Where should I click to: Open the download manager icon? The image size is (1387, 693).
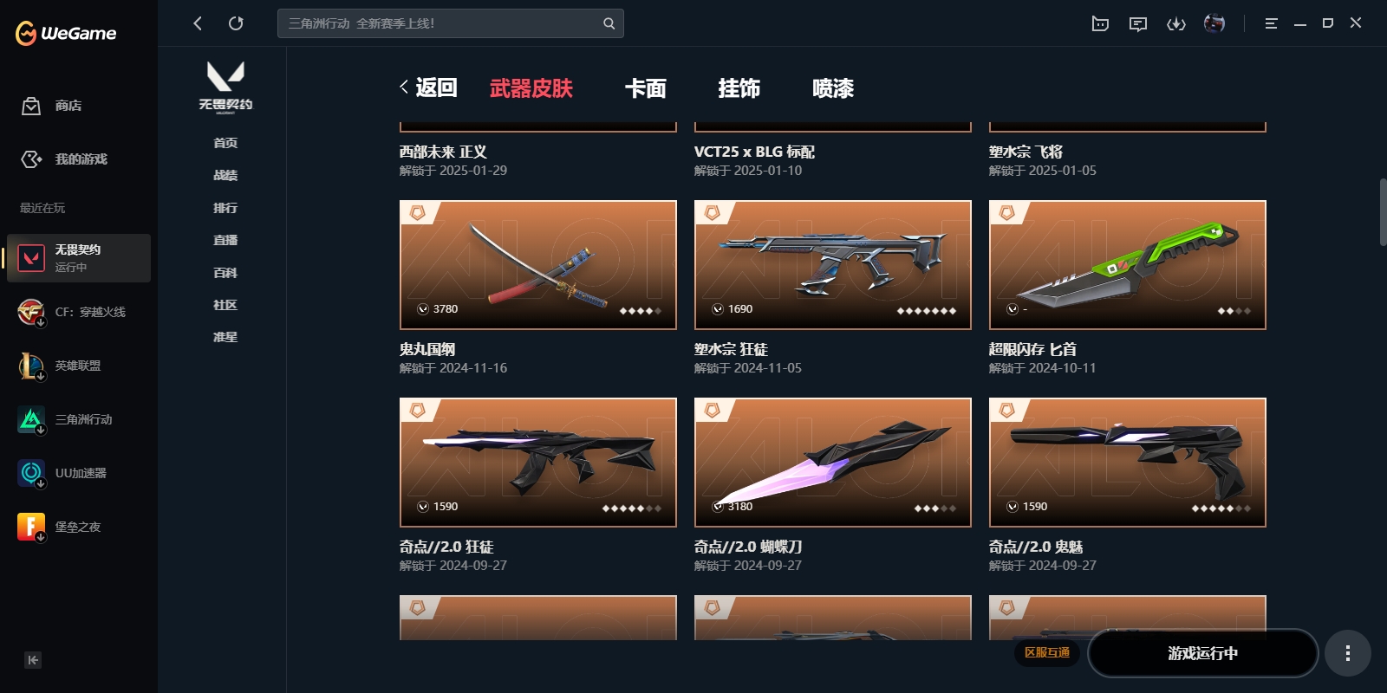click(1176, 23)
